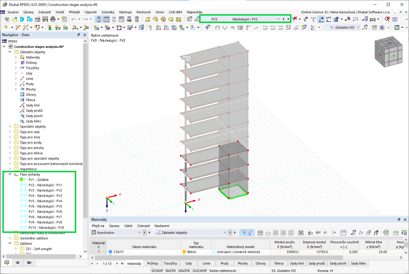The height and width of the screenshot is (274, 409).
Task: Switch to Navigator Display eye tab
Action: (18, 262)
